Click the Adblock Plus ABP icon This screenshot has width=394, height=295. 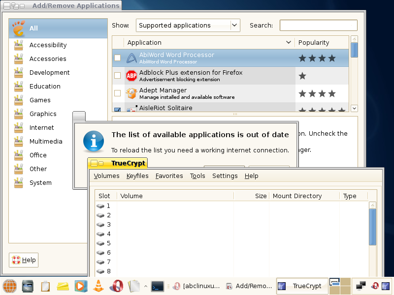click(x=131, y=76)
